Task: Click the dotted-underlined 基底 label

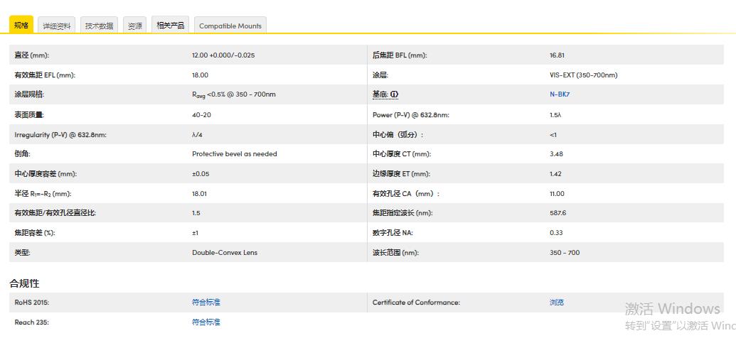Action: (380, 94)
